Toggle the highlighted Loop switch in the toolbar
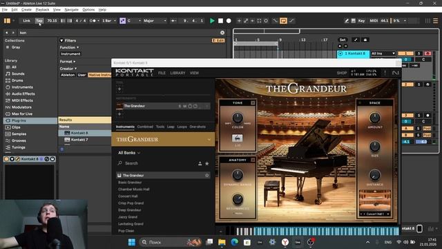Screen dimensions: 442x249 (283, 21)
